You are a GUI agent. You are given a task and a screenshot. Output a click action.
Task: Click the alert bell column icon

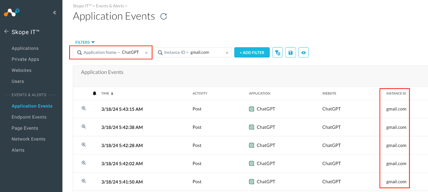pos(94,93)
